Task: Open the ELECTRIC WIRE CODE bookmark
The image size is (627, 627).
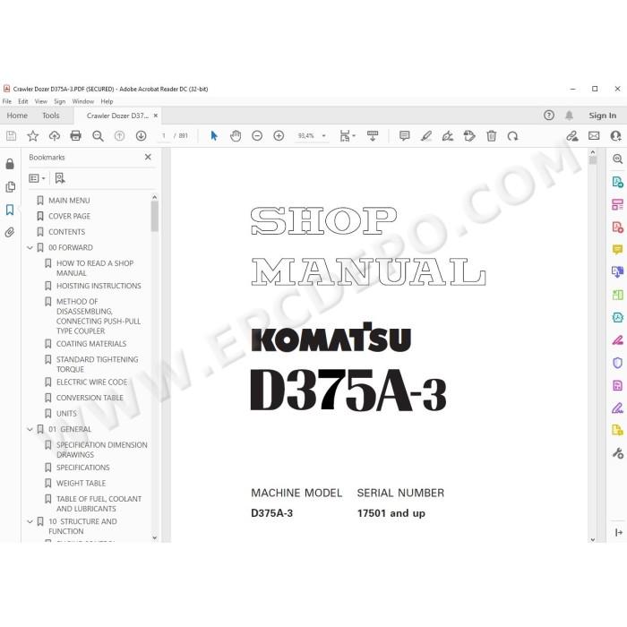Action: tap(92, 382)
